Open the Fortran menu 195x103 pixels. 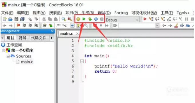[121, 13]
